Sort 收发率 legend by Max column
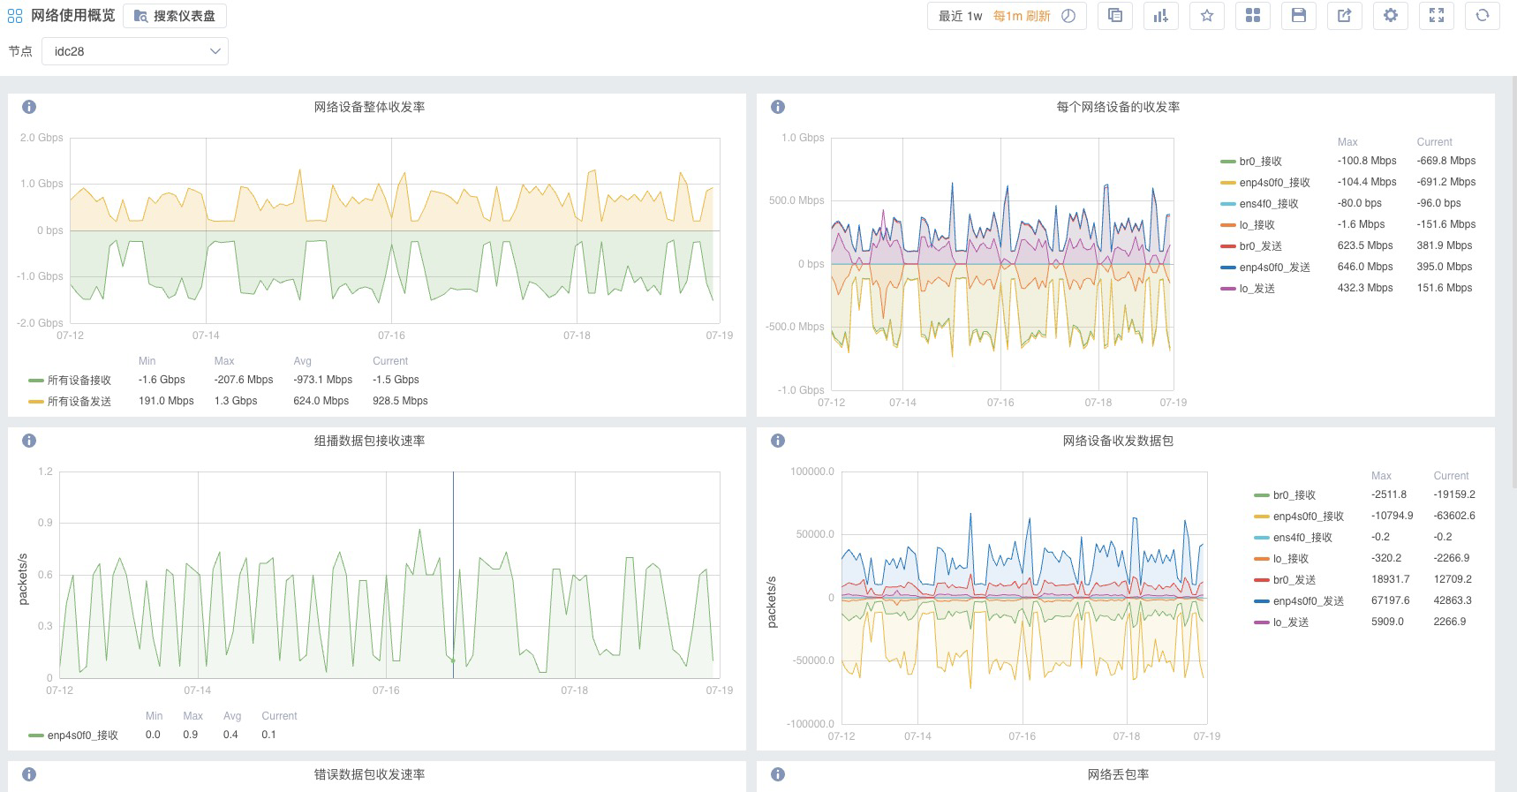 pyautogui.click(x=1347, y=142)
